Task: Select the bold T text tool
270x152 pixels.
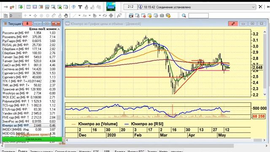Action: (x=80, y=7)
